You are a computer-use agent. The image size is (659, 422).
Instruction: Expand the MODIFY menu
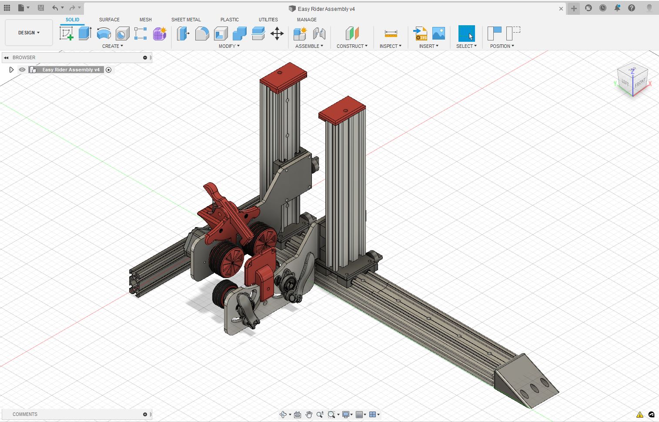(x=229, y=46)
